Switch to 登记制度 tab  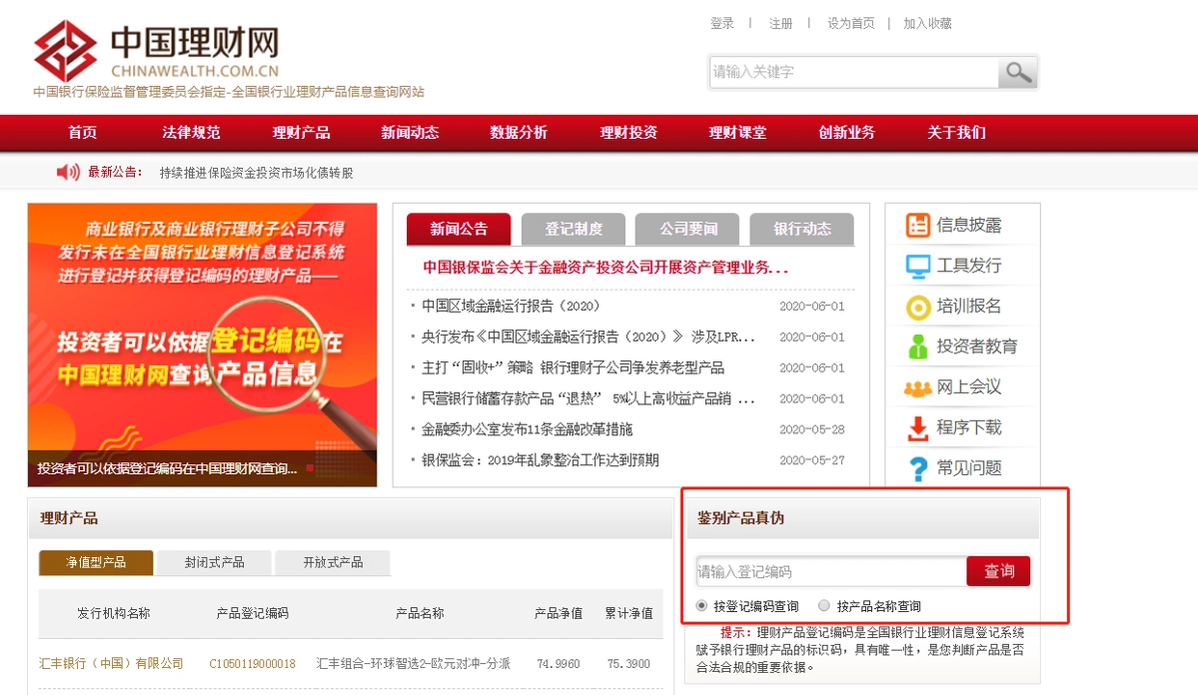(x=573, y=229)
